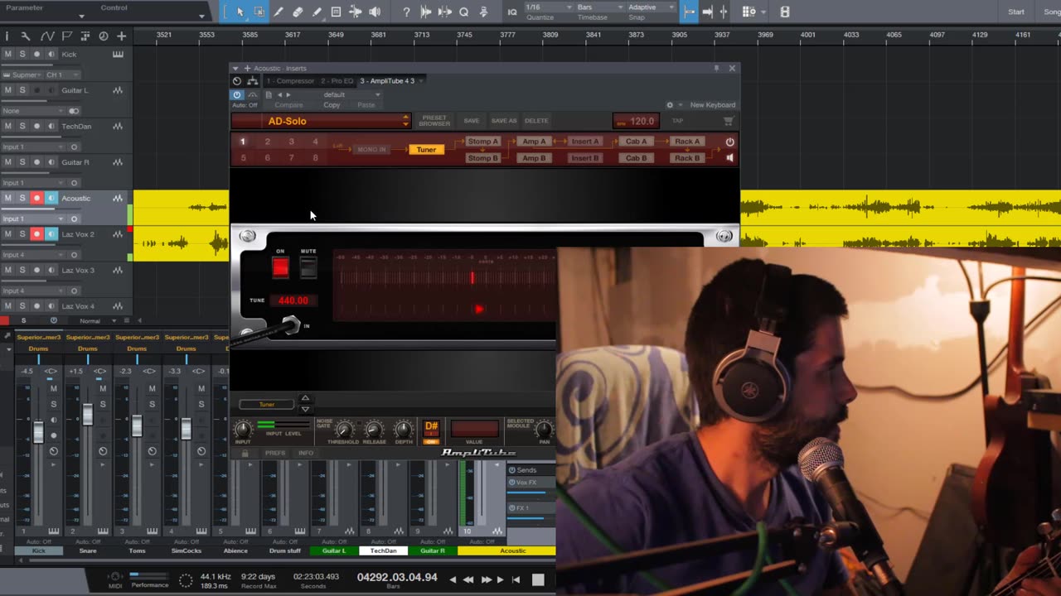
Task: Open the default preset dropdown
Action: (x=351, y=94)
